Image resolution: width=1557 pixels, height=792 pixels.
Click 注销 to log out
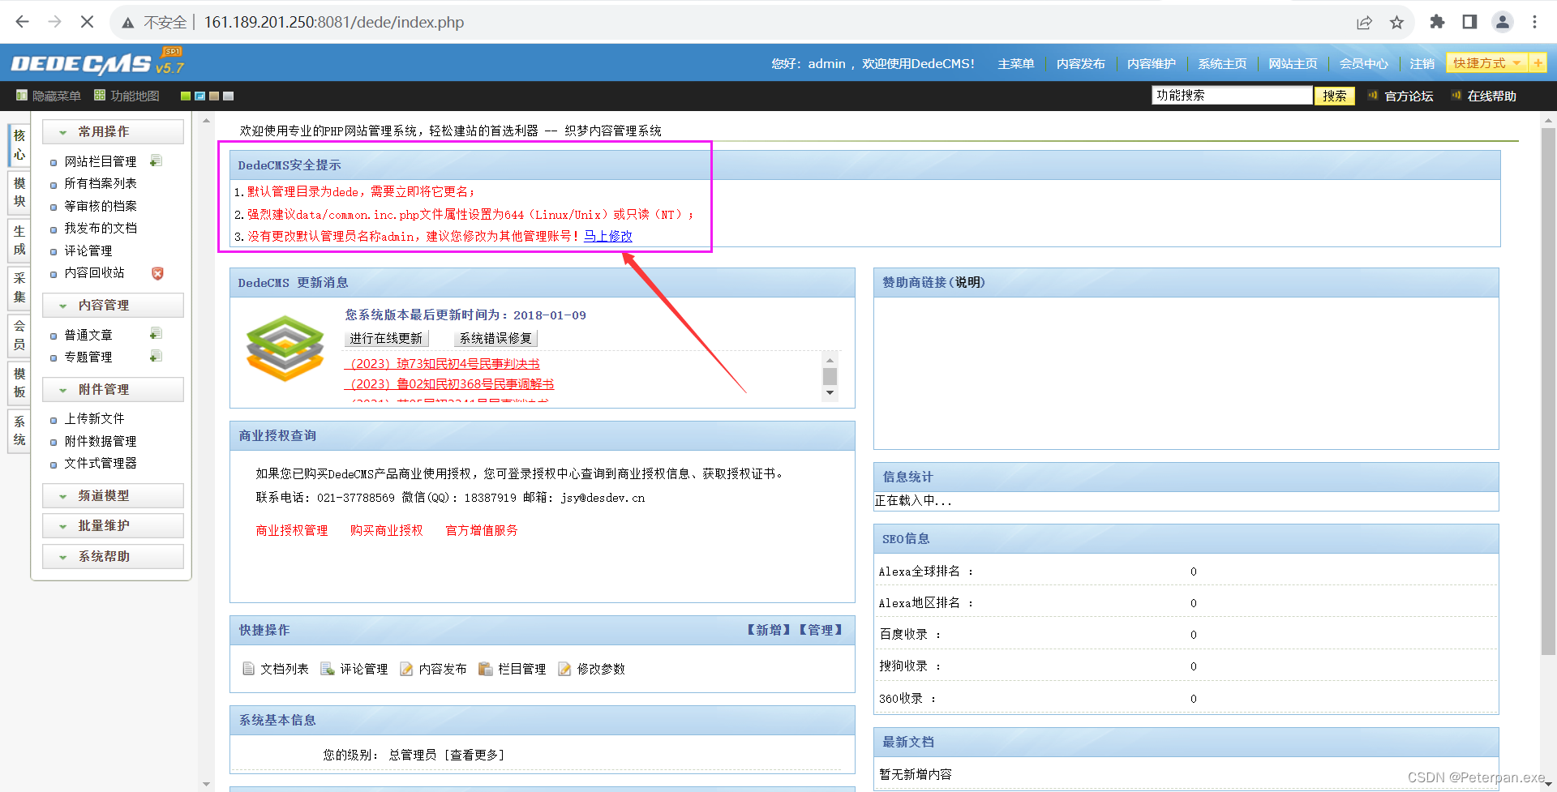click(x=1422, y=63)
